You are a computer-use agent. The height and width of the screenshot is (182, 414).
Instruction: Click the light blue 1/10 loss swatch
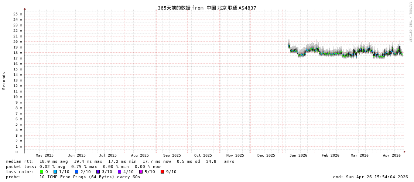coord(55,172)
